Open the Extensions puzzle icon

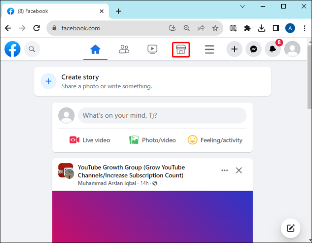[x=247, y=29]
